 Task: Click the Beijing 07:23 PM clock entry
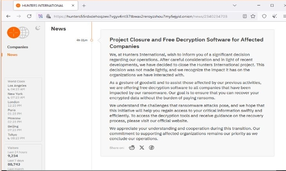[15, 128]
